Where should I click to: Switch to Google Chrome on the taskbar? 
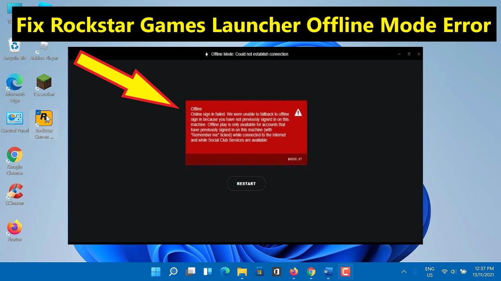coord(311,272)
